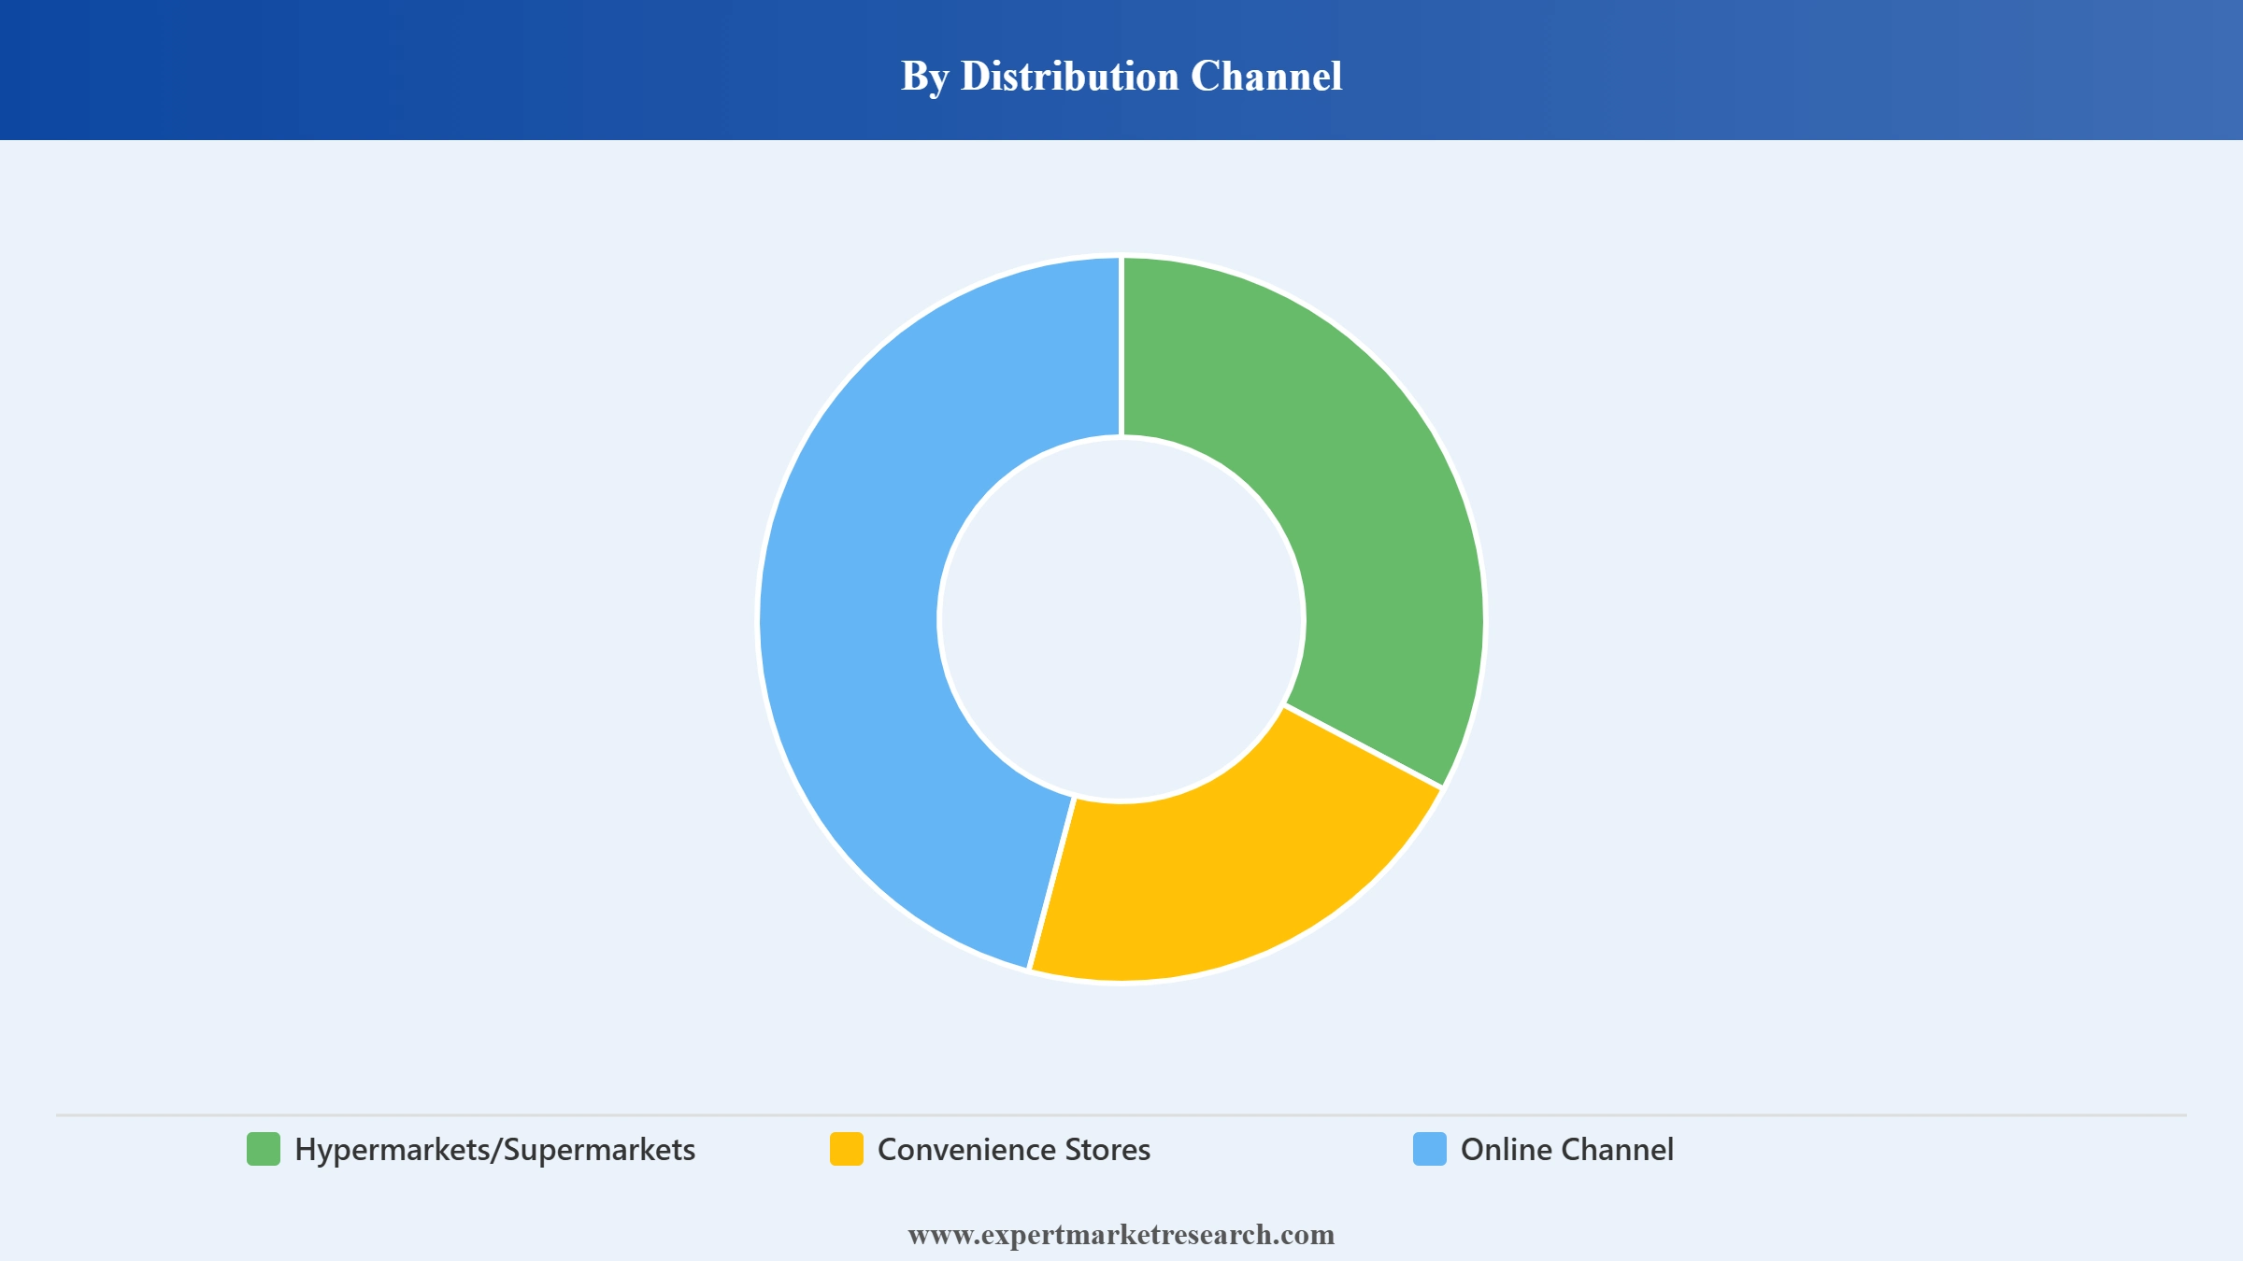Click the green Hypermarkets/Supermarkets legend swatch

pyautogui.click(x=264, y=1149)
